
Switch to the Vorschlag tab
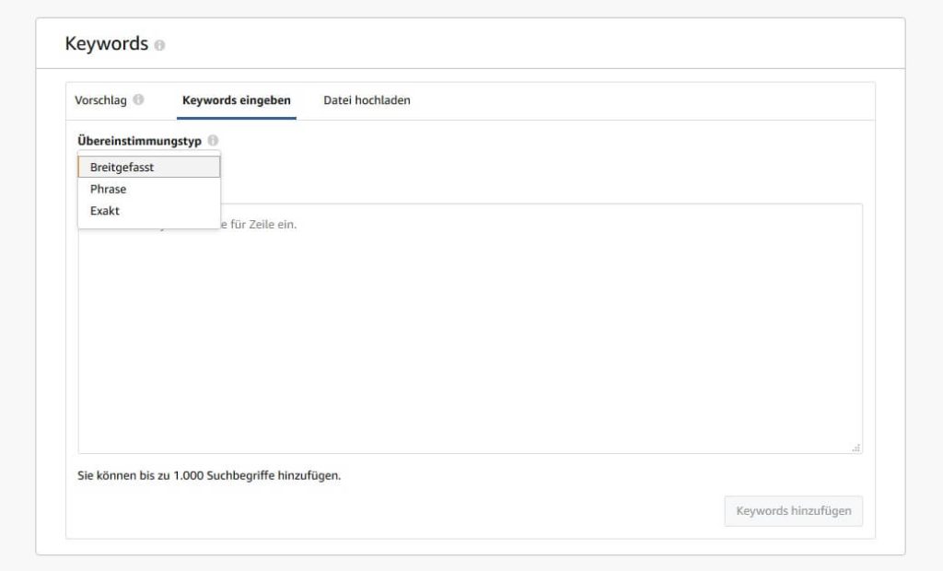tap(100, 99)
